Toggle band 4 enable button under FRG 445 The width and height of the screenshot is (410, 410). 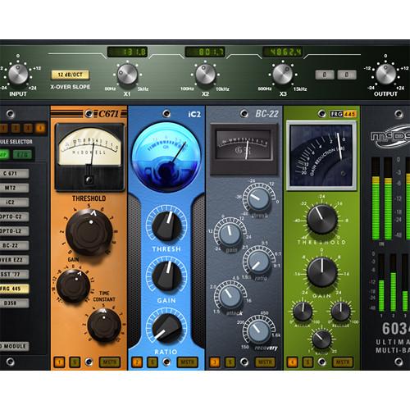292,362
